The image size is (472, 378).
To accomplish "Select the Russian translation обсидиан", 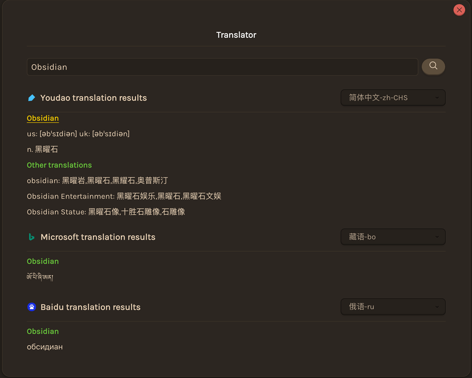I will pyautogui.click(x=45, y=347).
